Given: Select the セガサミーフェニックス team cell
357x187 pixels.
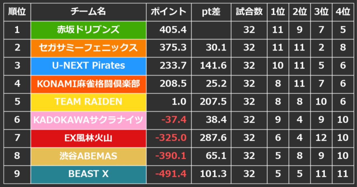Looking at the screenshot, I should (x=88, y=48).
